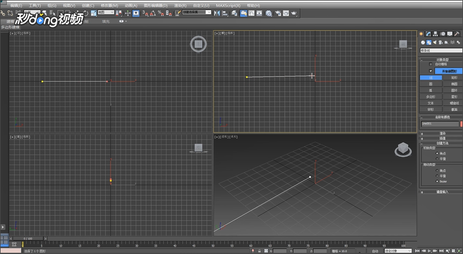Click the 线 line shape button
The width and height of the screenshot is (463, 254).
point(431,77)
